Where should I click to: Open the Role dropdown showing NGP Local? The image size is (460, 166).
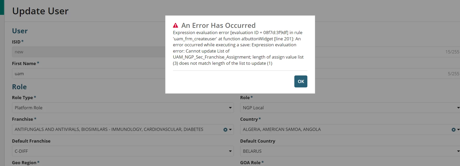350,108
